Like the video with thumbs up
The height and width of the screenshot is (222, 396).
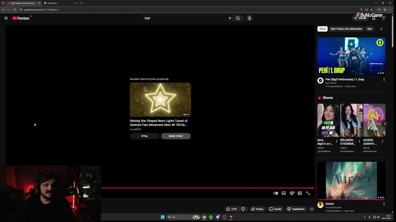(x=231, y=209)
